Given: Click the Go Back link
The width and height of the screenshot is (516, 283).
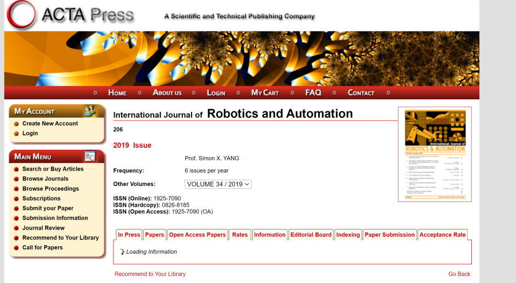Looking at the screenshot, I should [459, 274].
